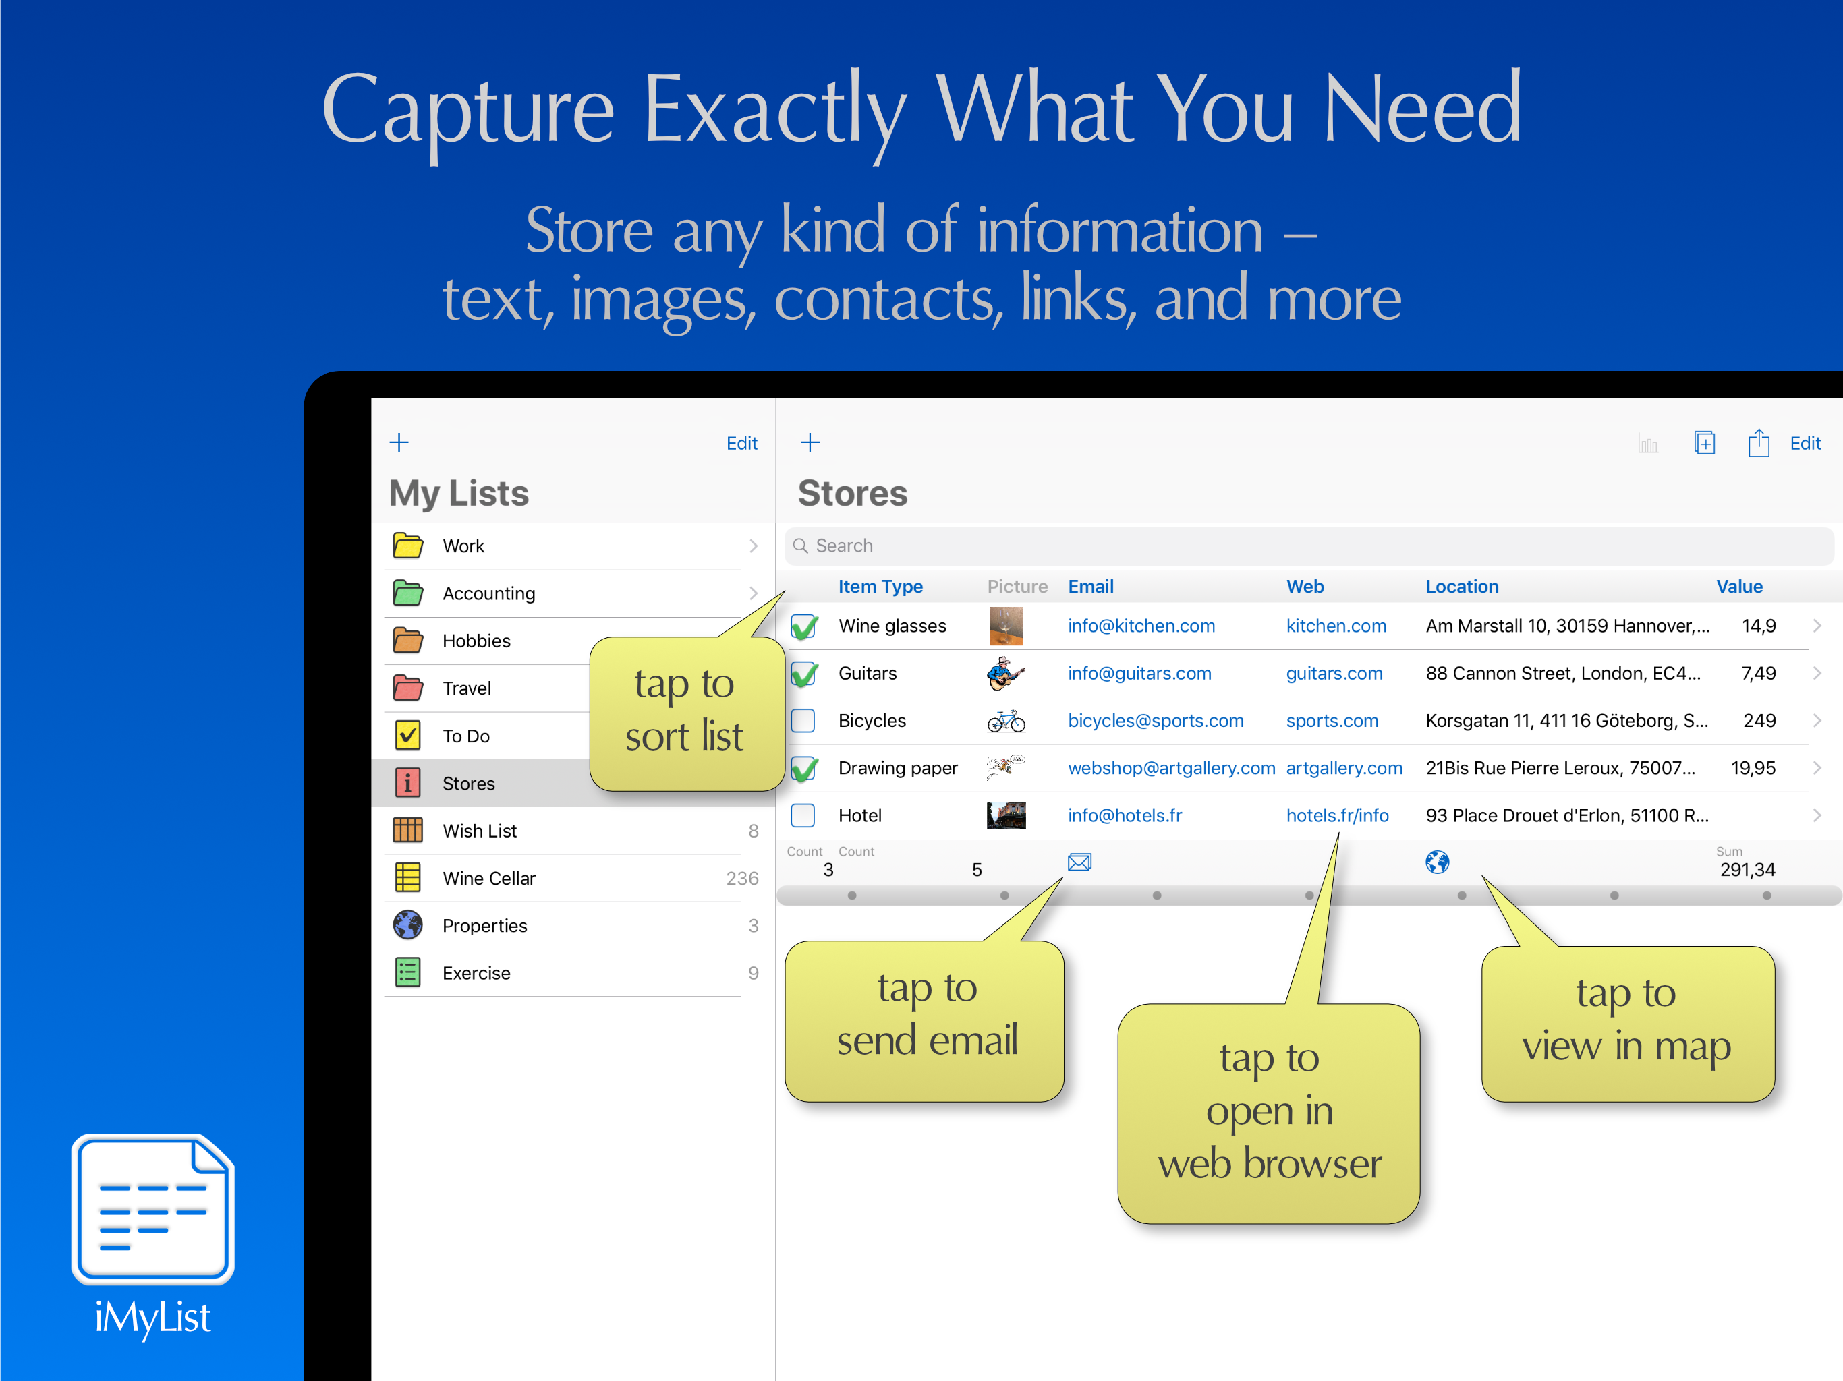Add new list with My Lists plus

point(399,442)
